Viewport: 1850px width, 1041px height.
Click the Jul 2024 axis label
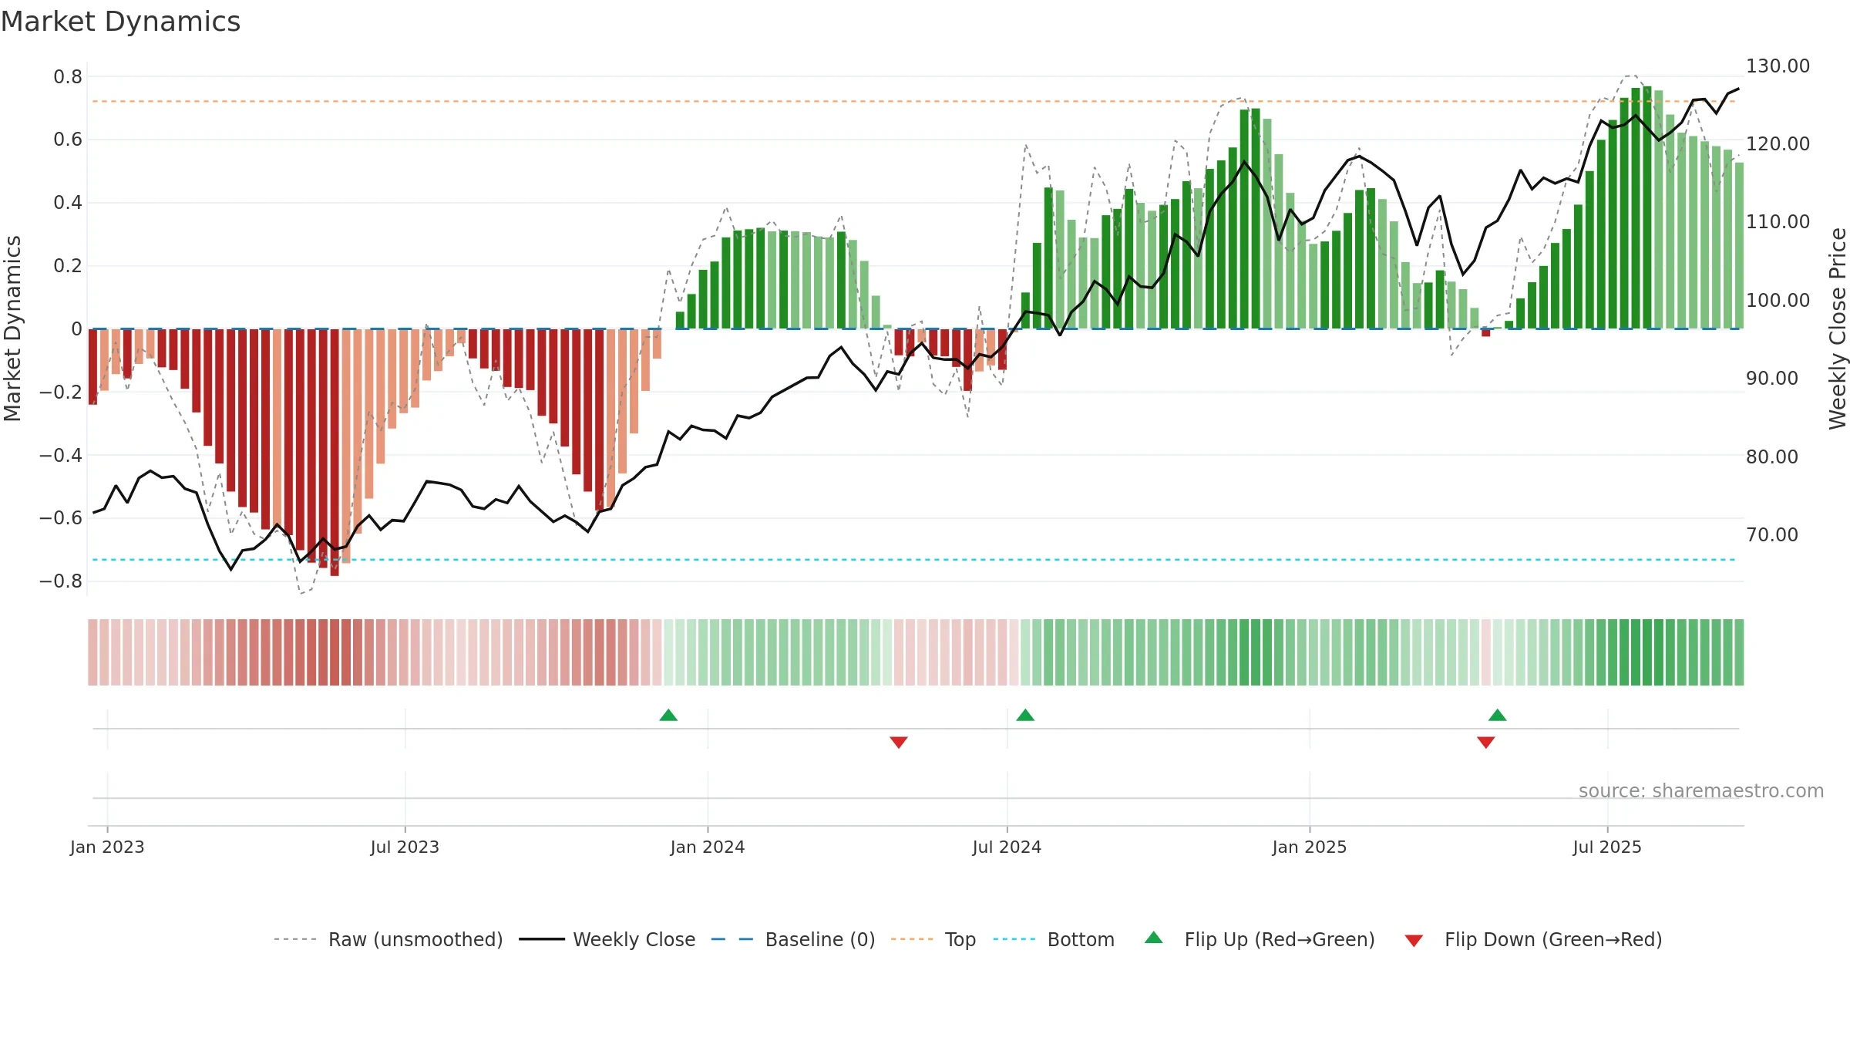coord(1007,847)
